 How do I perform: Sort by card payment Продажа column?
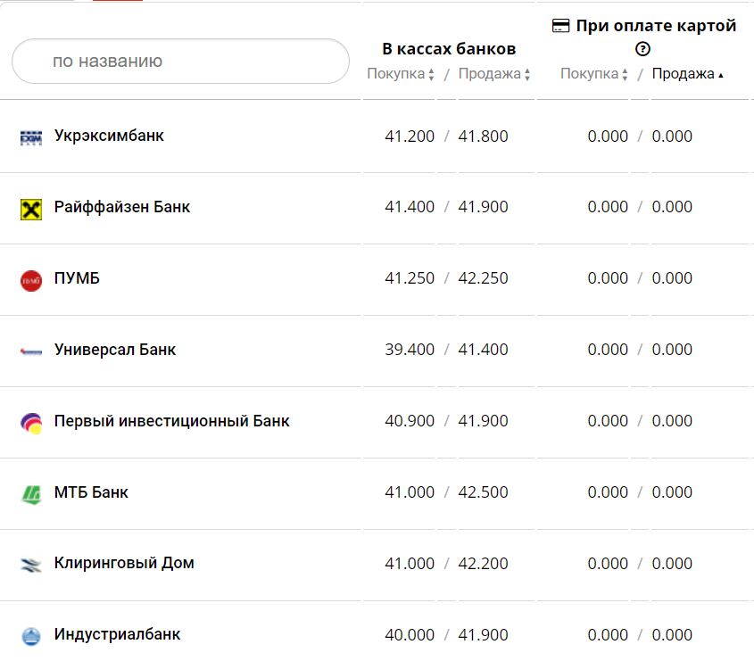pyautogui.click(x=687, y=74)
